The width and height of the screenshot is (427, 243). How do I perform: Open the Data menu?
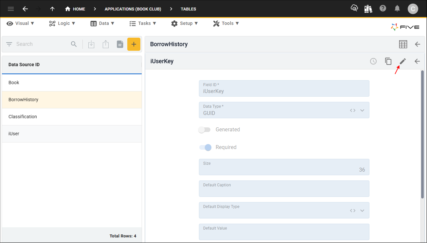102,23
